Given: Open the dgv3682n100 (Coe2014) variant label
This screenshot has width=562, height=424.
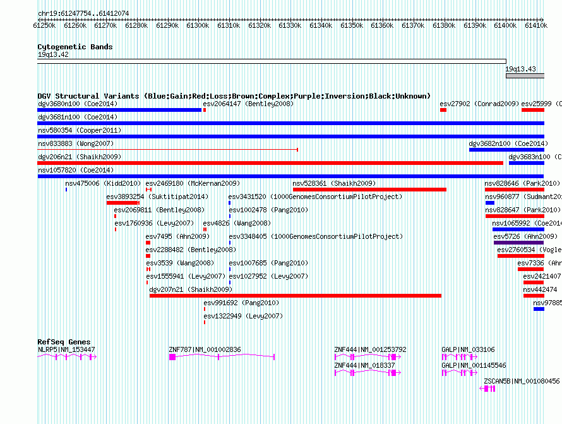Looking at the screenshot, I should [508, 143].
